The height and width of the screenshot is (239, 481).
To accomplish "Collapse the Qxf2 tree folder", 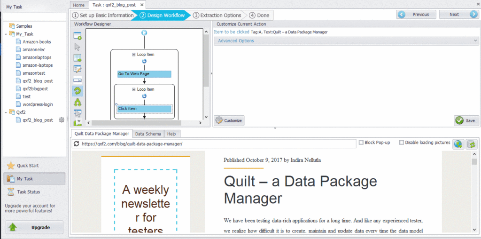I will coord(6,112).
